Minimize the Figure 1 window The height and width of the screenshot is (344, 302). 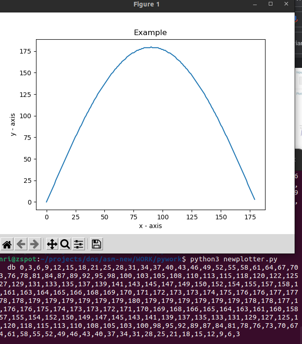(255, 4)
